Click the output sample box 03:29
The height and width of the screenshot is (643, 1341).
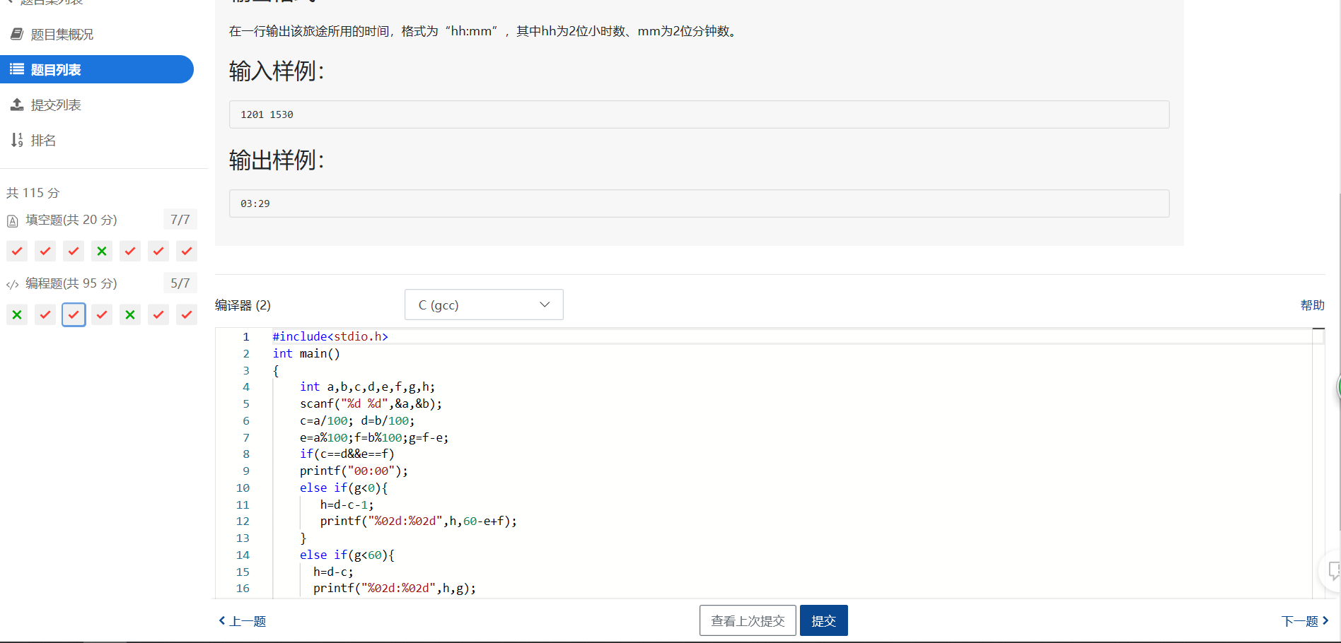pyautogui.click(x=699, y=203)
